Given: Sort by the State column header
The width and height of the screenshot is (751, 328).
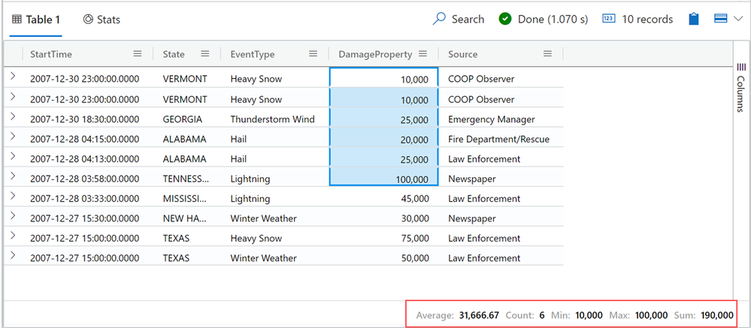Looking at the screenshot, I should point(174,55).
